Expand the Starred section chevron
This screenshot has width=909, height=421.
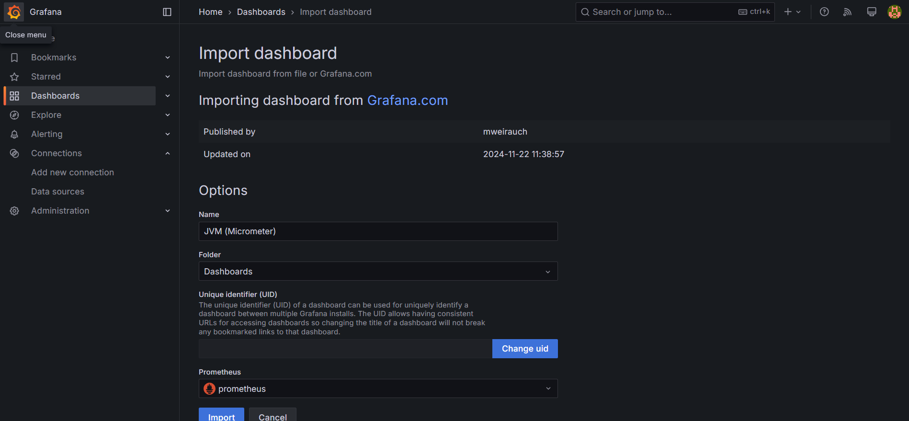pyautogui.click(x=168, y=77)
